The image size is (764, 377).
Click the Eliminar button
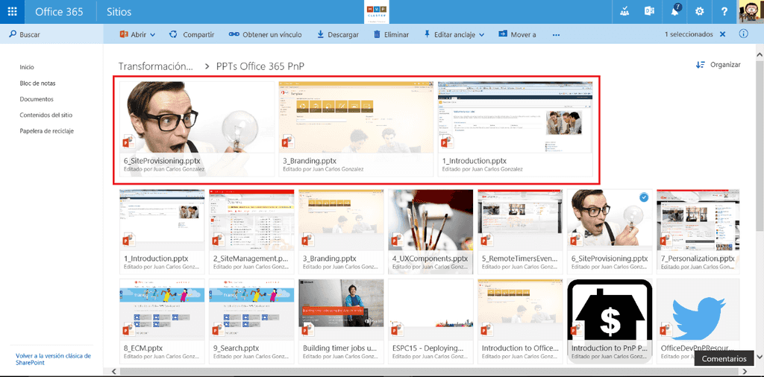click(391, 34)
